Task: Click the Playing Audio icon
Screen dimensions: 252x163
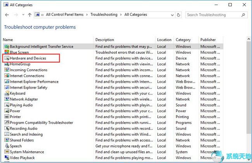Action: [7, 105]
